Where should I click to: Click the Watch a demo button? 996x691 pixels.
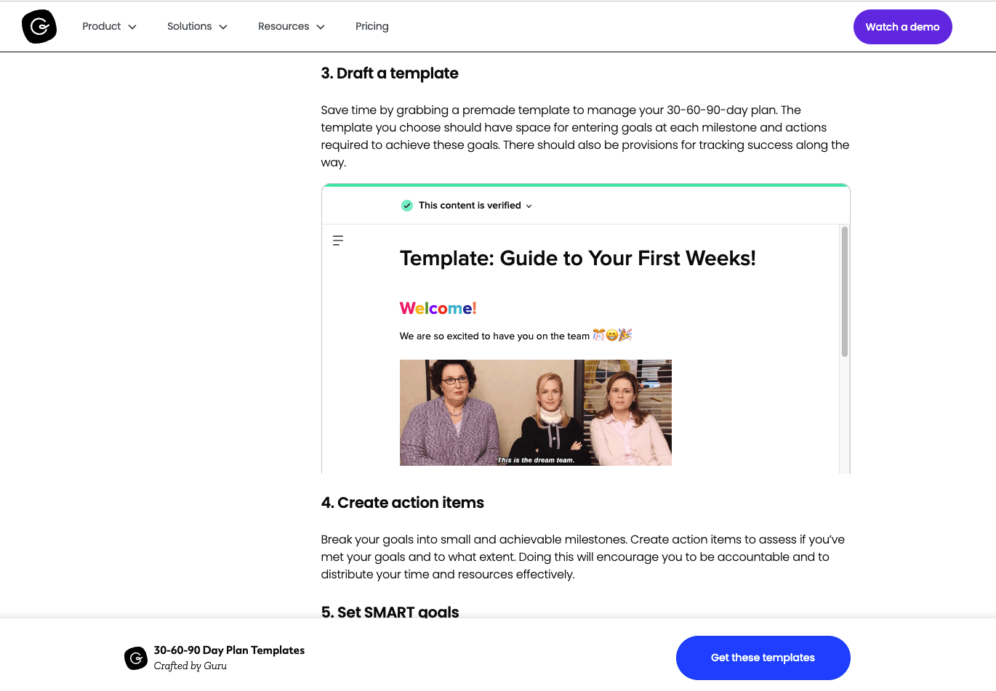(x=902, y=27)
